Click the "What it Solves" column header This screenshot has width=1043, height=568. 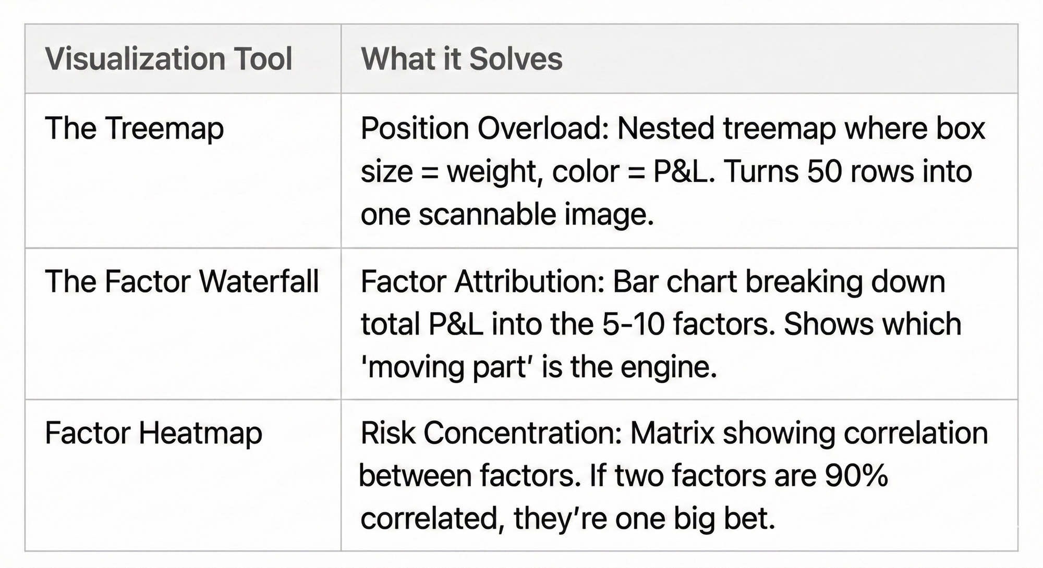[x=462, y=58]
